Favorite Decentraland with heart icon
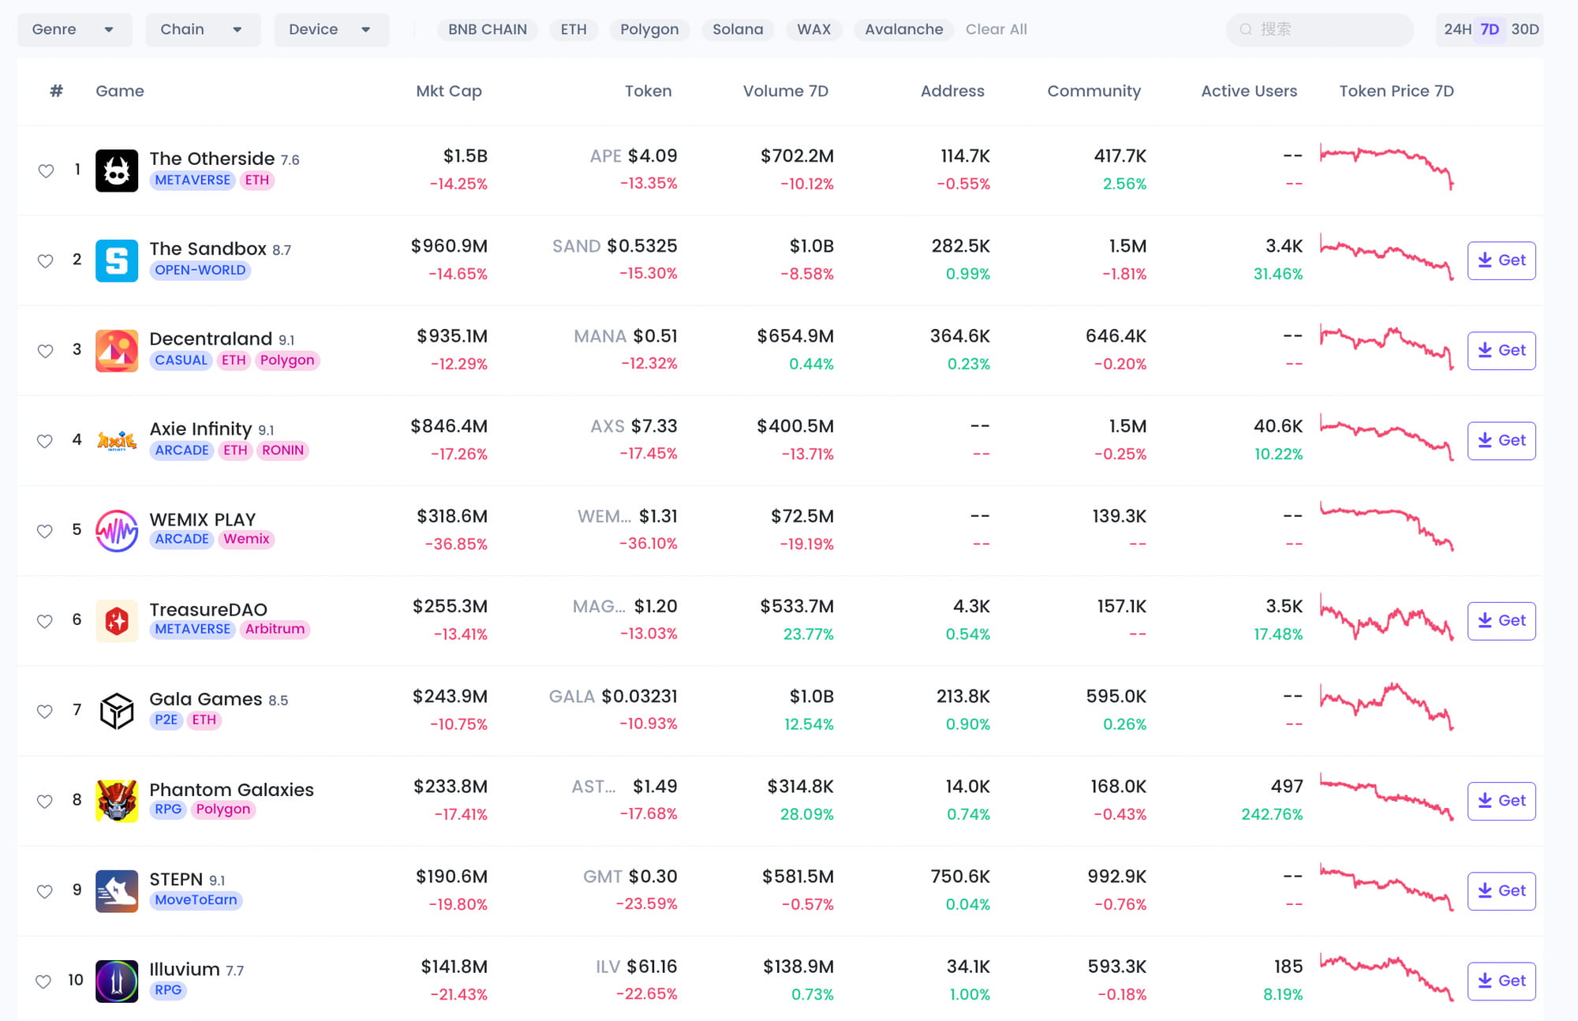 [x=46, y=350]
